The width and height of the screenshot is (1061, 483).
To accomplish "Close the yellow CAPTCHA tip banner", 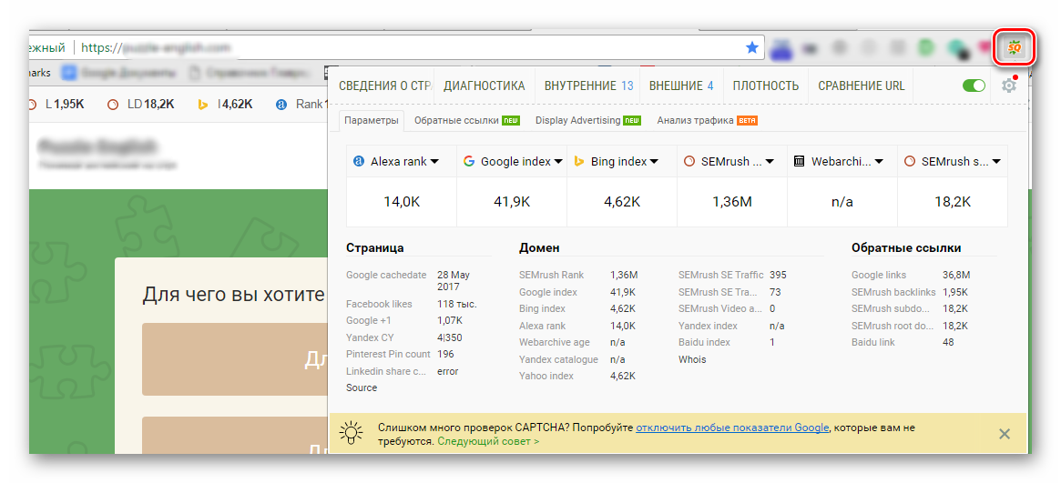I will [x=1005, y=434].
